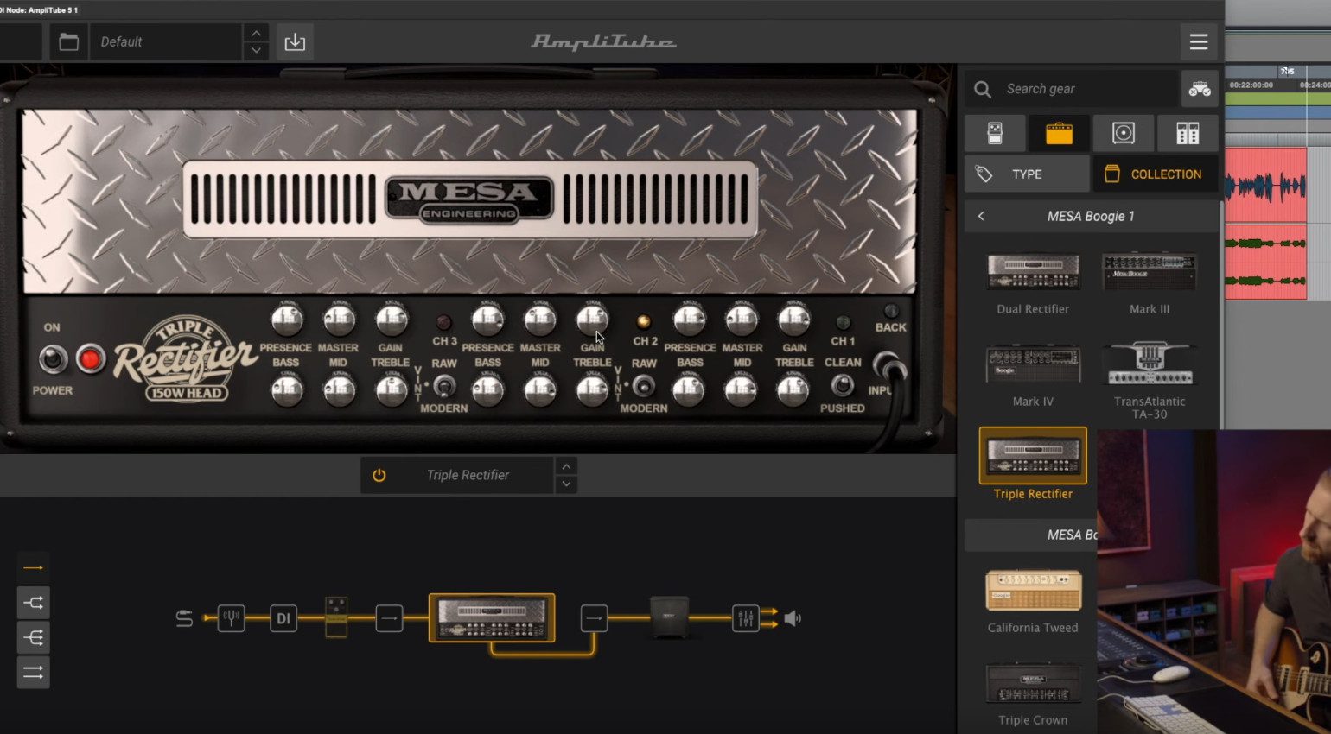Choose the two-way split routing layout
The height and width of the screenshot is (734, 1331).
coord(34,602)
